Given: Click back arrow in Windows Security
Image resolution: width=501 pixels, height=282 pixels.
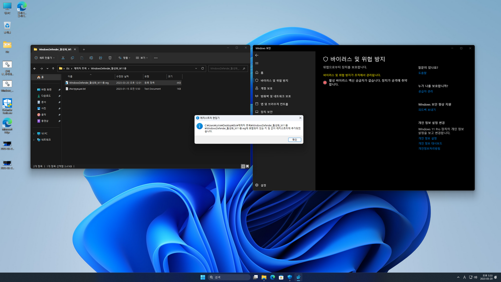Looking at the screenshot, I should (257, 55).
